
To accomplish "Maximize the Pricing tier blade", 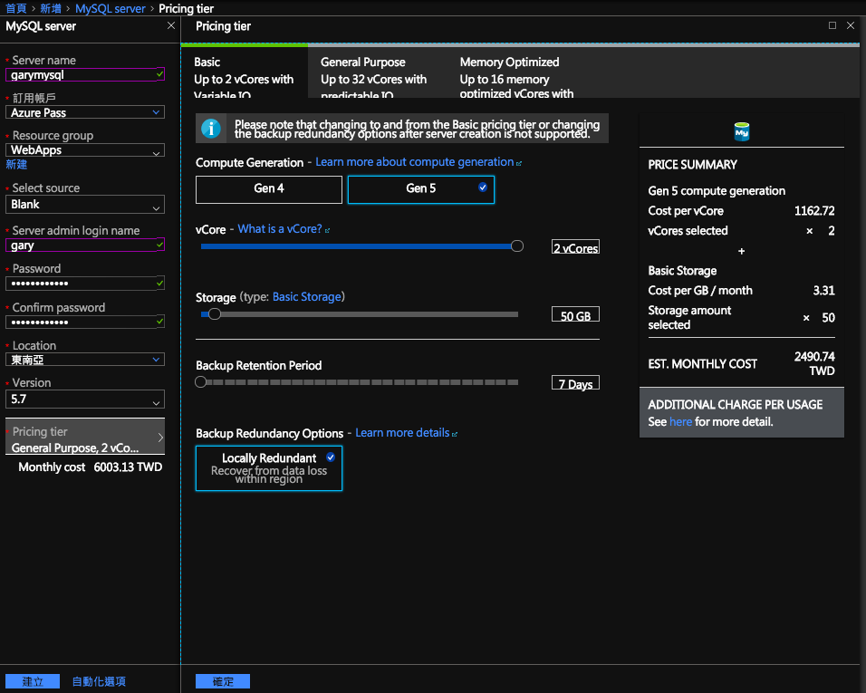I will coord(832,25).
